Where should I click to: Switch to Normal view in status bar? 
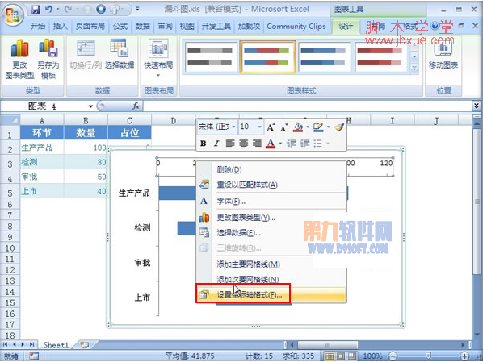click(x=330, y=356)
